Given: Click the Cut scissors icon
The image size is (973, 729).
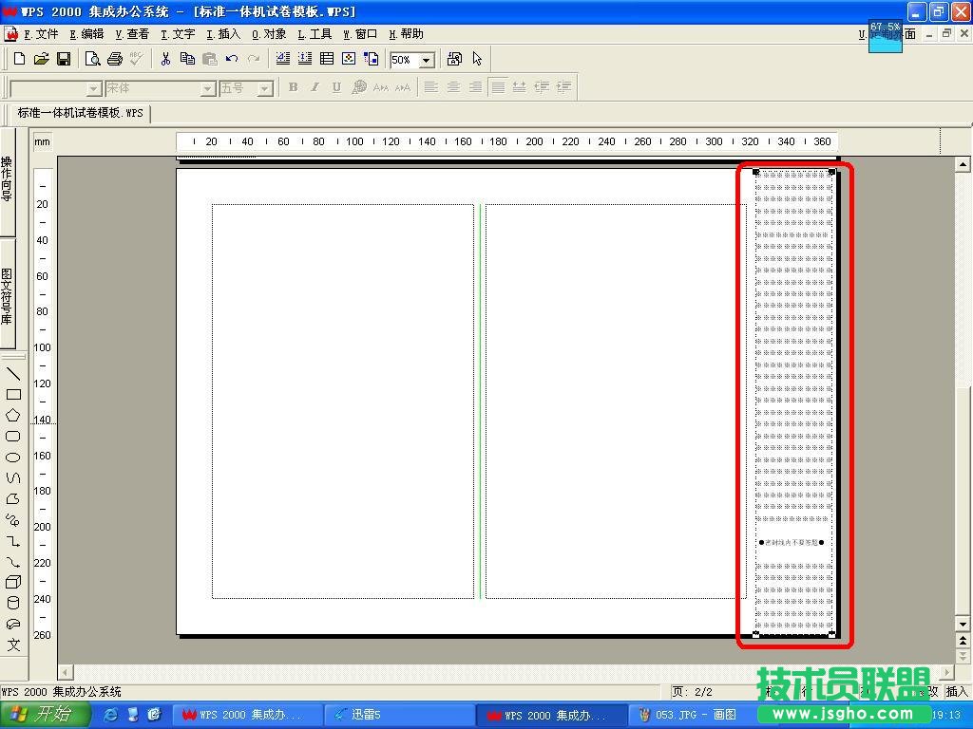Looking at the screenshot, I should [x=165, y=59].
